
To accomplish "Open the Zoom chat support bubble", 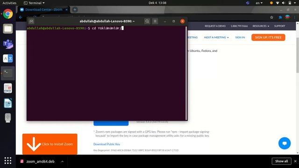I will 285,143.
